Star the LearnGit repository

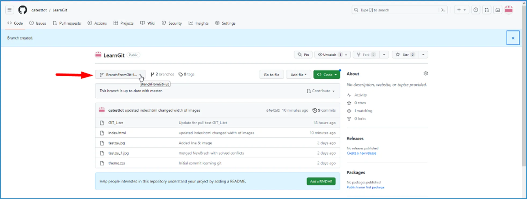point(405,55)
